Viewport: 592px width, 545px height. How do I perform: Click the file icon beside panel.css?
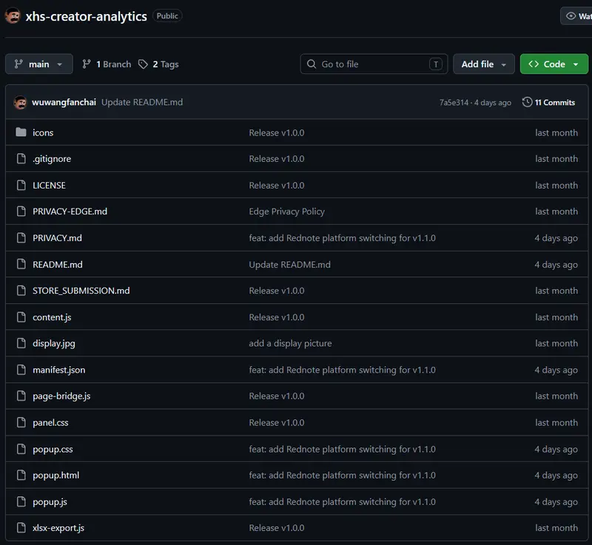click(x=21, y=422)
